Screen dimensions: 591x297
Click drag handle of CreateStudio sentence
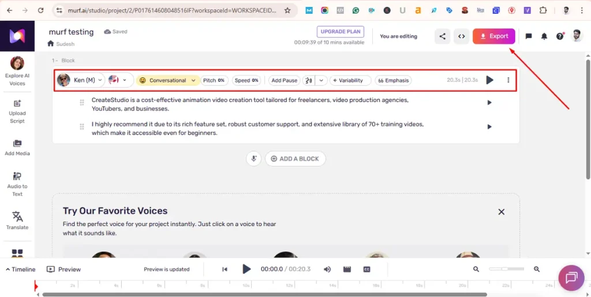click(x=82, y=103)
